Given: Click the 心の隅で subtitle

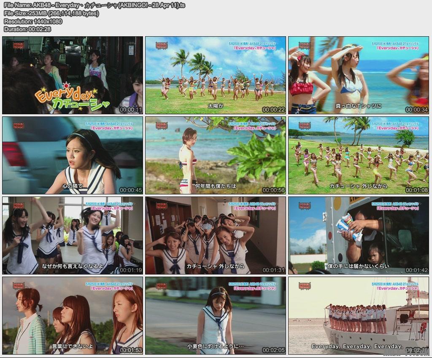Looking at the screenshot, I should (x=73, y=186).
